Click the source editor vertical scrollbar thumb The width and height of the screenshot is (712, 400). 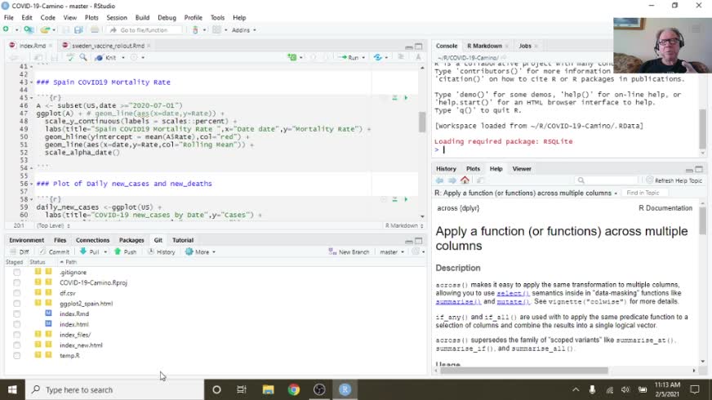tap(422, 121)
